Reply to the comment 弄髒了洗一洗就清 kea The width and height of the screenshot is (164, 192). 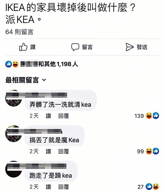point(64,116)
